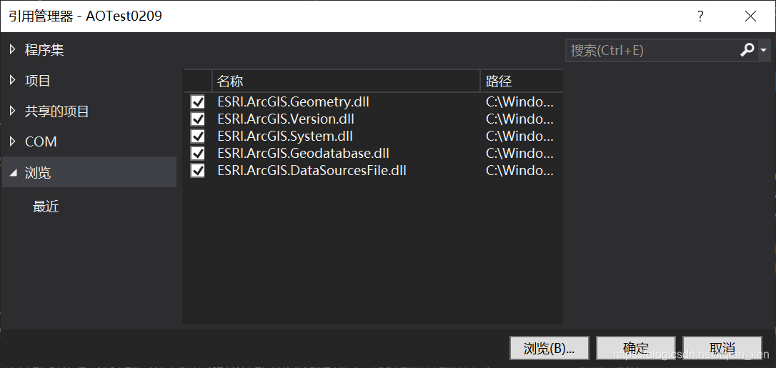Uncheck ESRI.ArcGIS.DataSourcesFile.dll checkbox

point(197,171)
